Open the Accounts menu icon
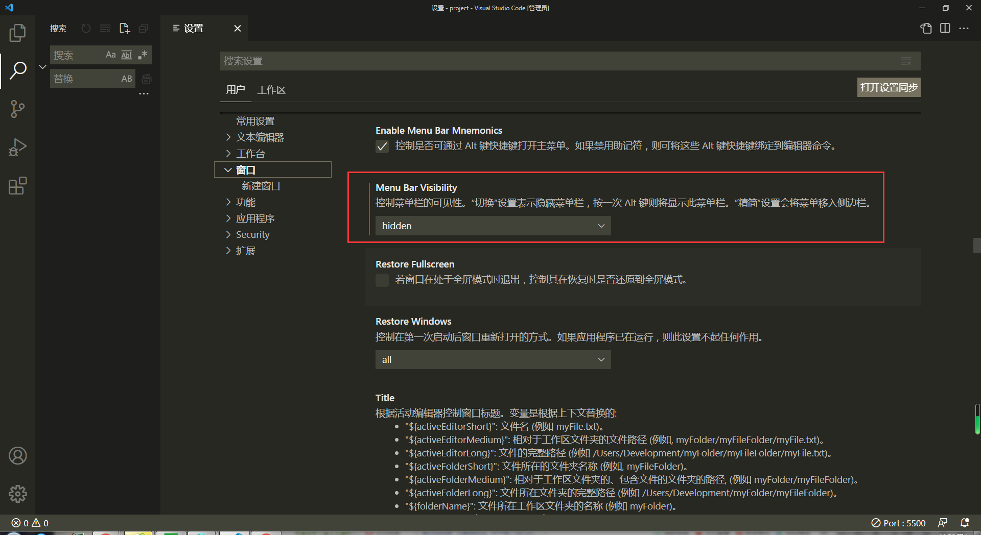 17,455
